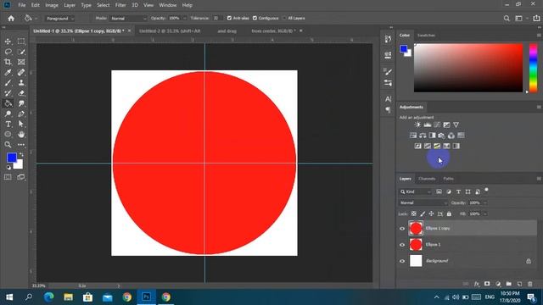Viewport: 543px width, 305px height.
Task: Open the Image menu
Action: (52, 5)
